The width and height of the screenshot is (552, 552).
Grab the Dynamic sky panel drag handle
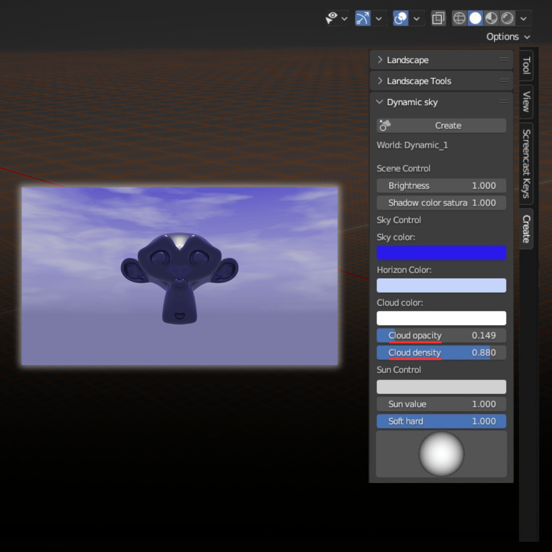(x=504, y=102)
